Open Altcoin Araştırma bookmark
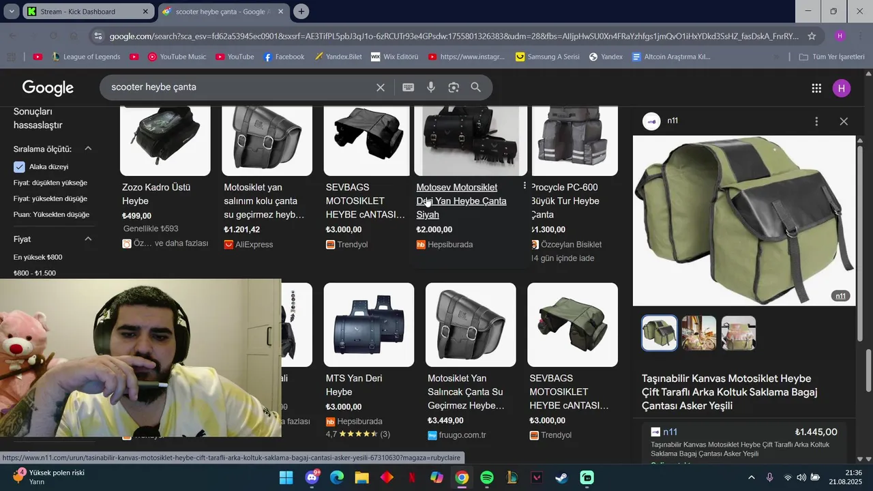This screenshot has height=491, width=873. (671, 57)
